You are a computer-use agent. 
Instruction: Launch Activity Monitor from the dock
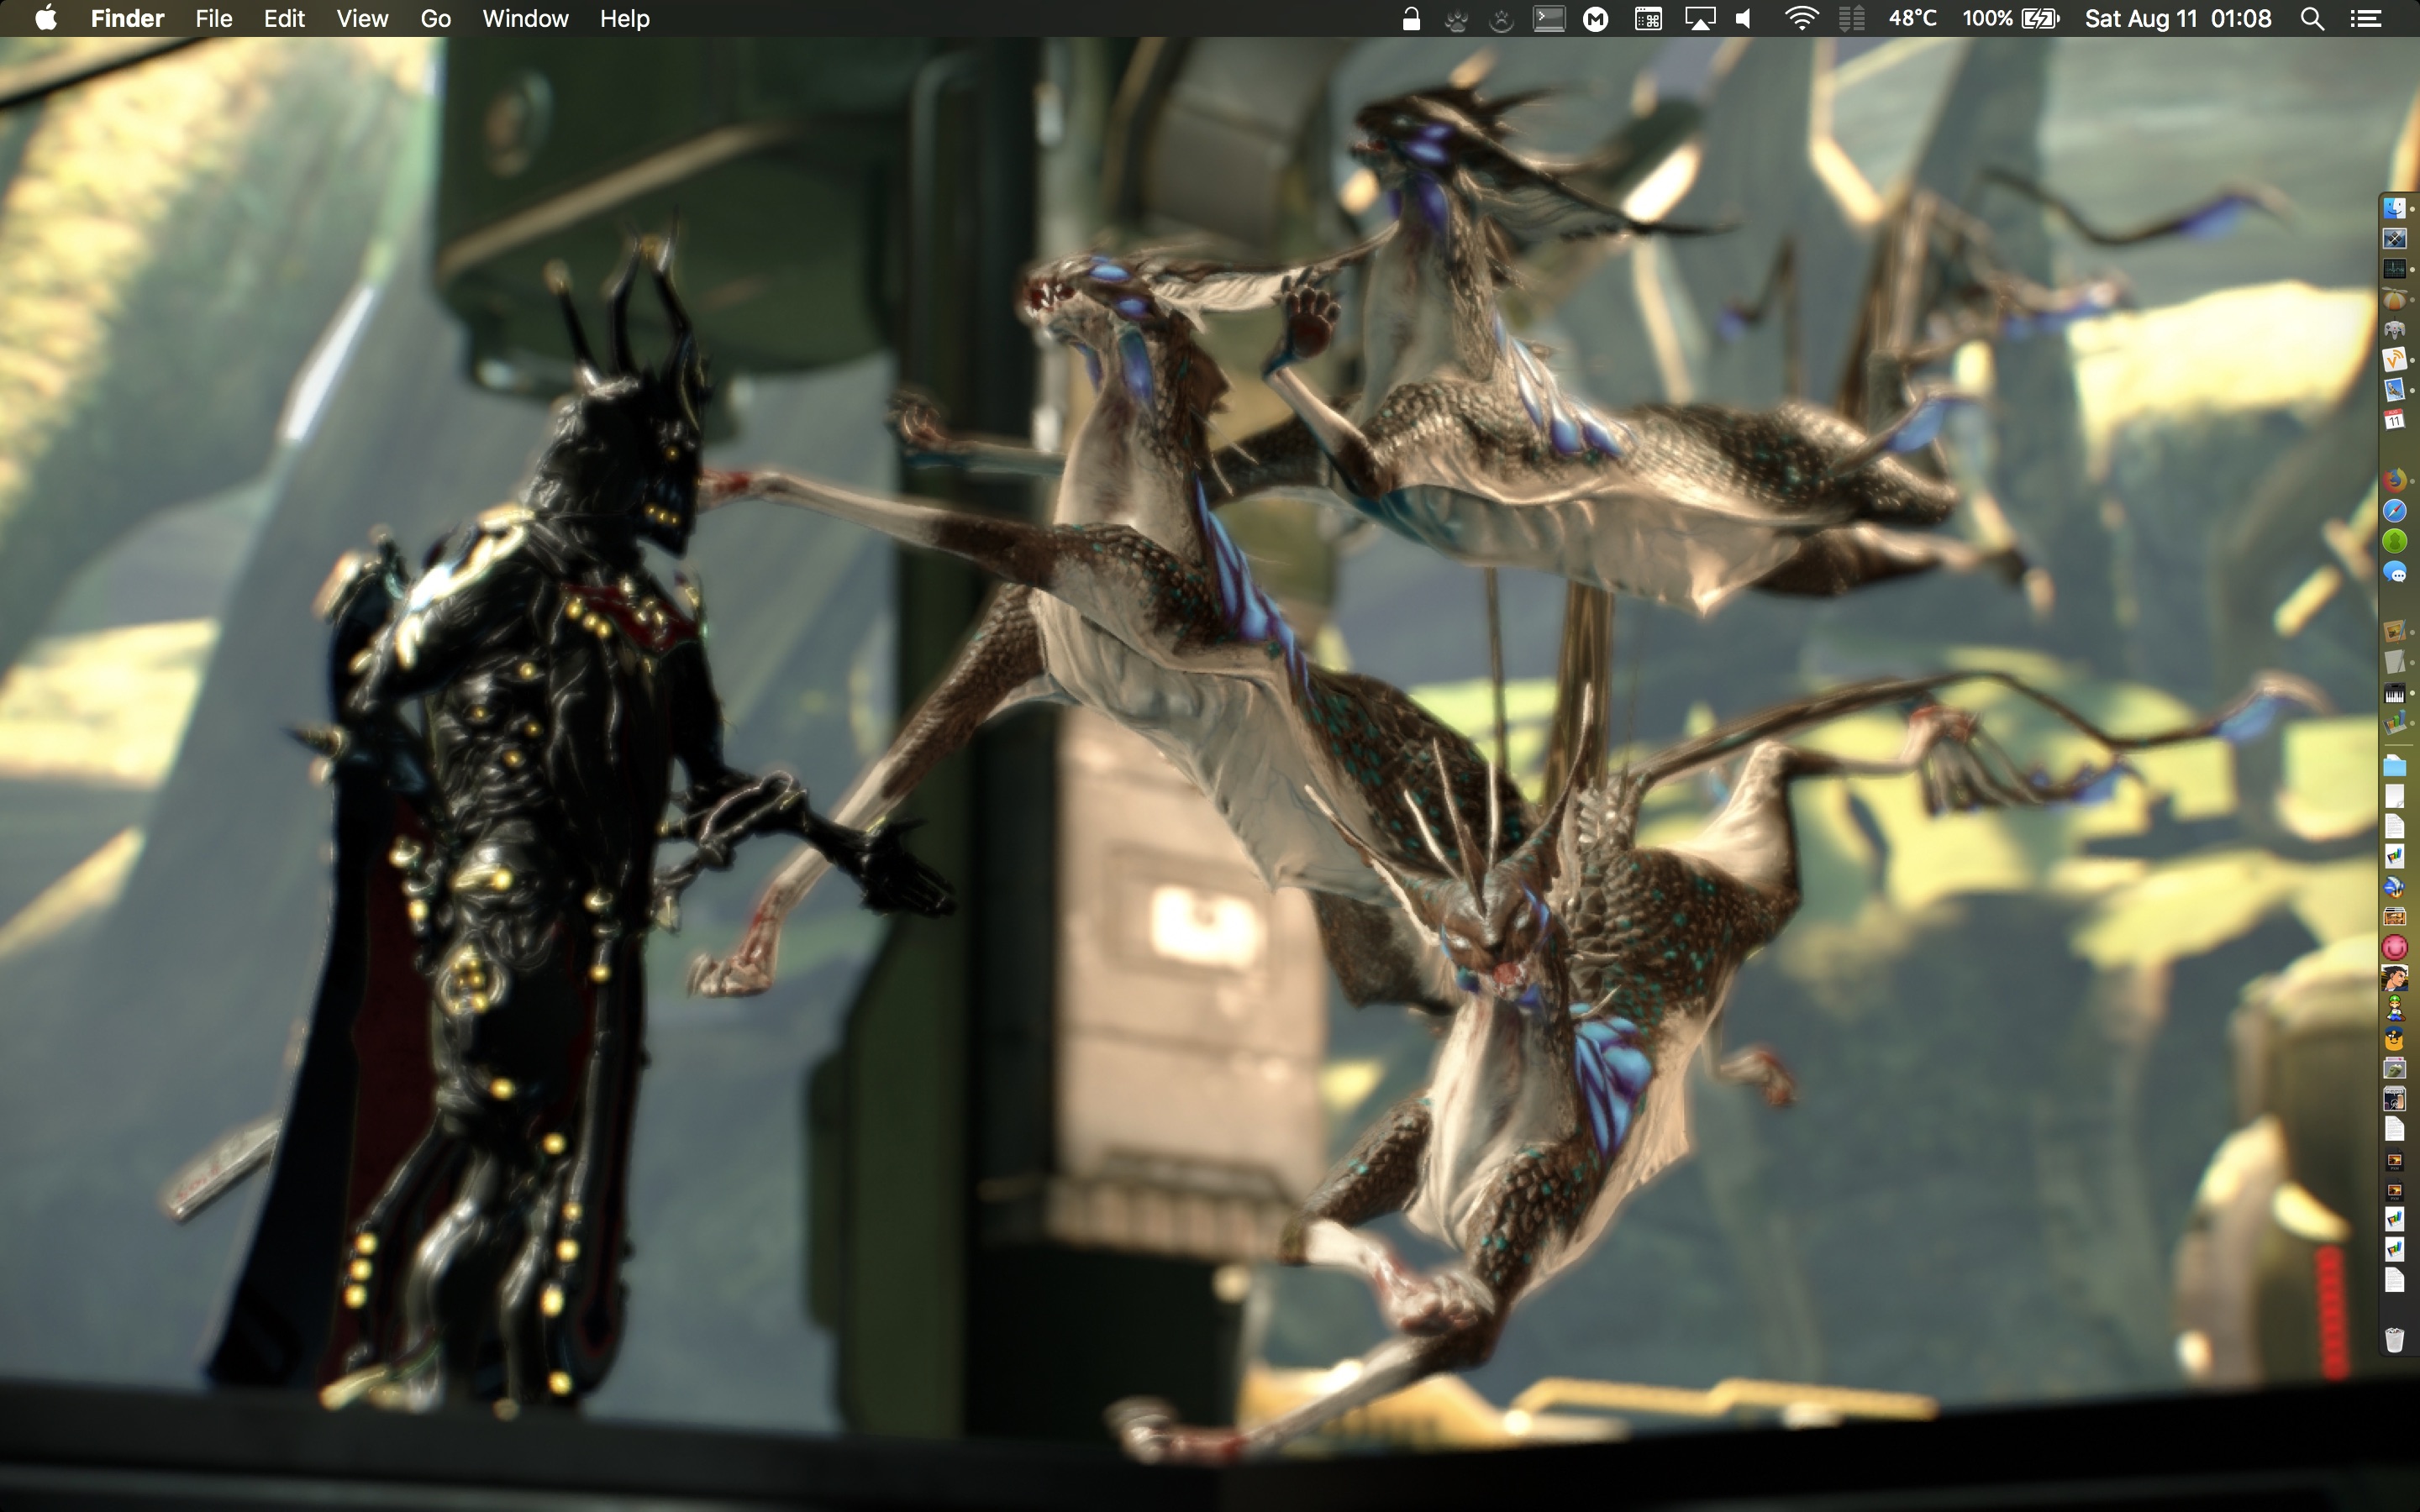(x=2394, y=269)
